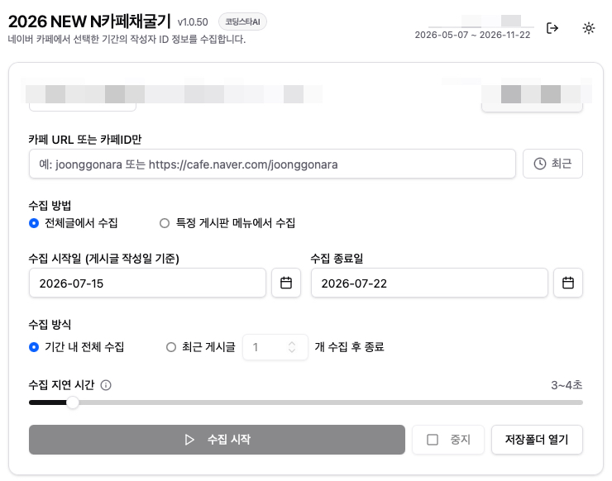Image resolution: width=612 pixels, height=481 pixels.
Task: Click the 2026 NEW N카페채굴기 title
Action: pyautogui.click(x=90, y=21)
